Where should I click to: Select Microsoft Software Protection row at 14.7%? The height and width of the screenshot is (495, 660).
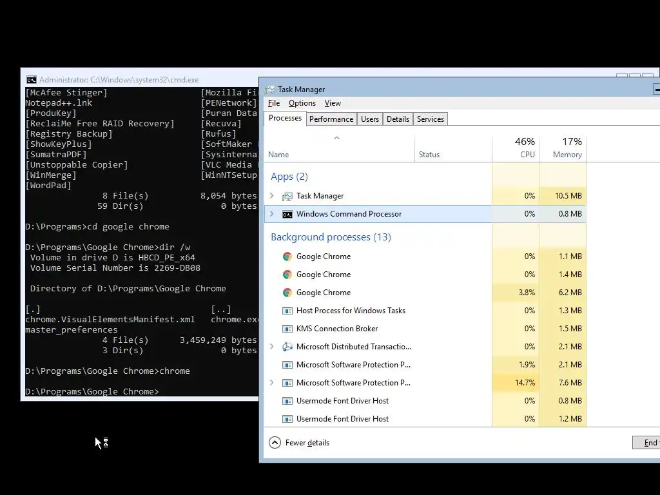425,383
